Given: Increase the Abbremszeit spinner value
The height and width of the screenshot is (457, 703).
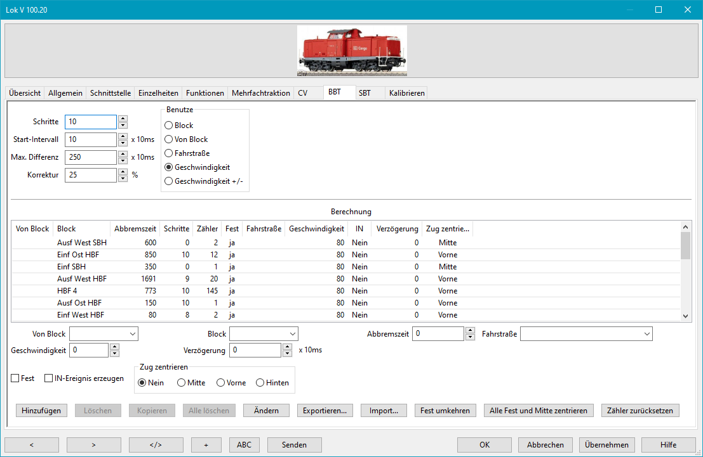Looking at the screenshot, I should (x=470, y=330).
